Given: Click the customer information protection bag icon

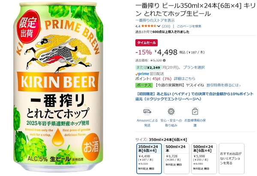Looking at the screenshot, I should click(x=195, y=111).
